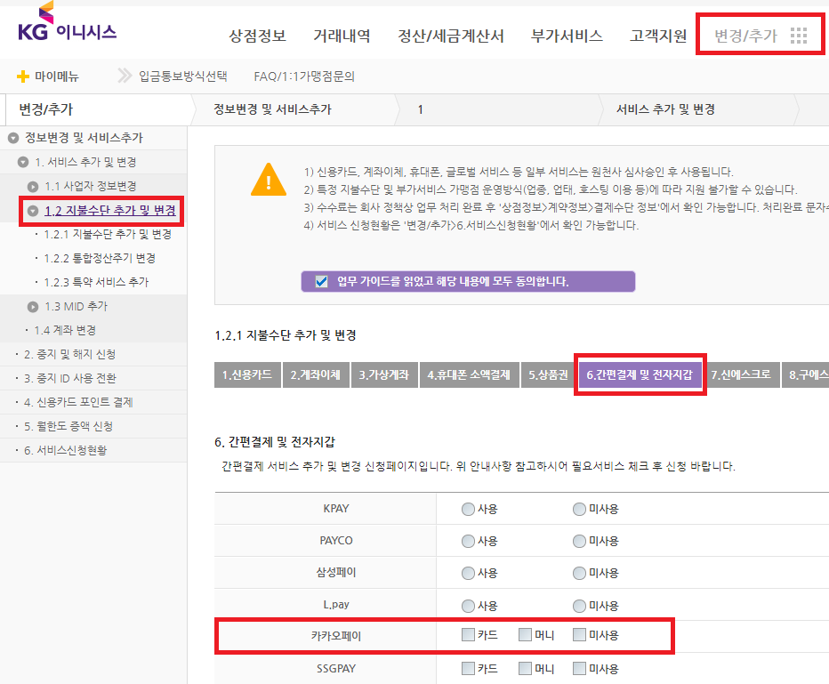Click the 1. 서비스 추가 및 변경 label

(x=85, y=162)
